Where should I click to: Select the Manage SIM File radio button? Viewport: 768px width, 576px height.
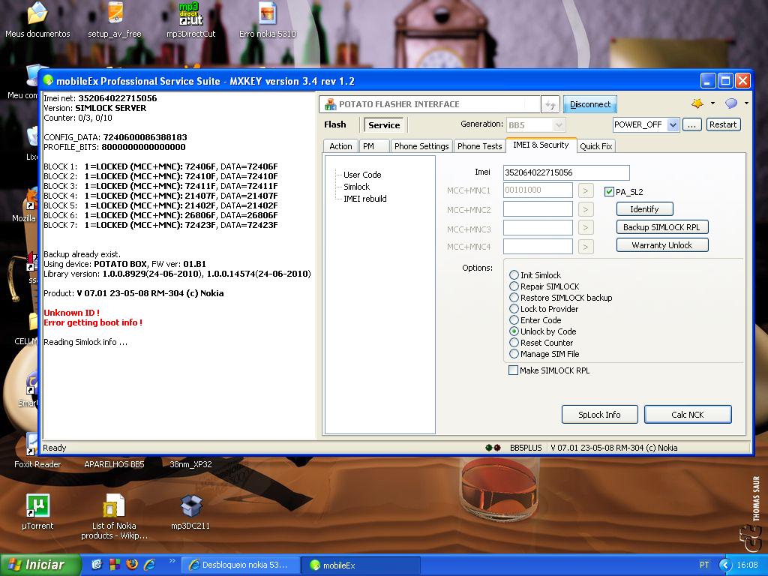coord(514,354)
